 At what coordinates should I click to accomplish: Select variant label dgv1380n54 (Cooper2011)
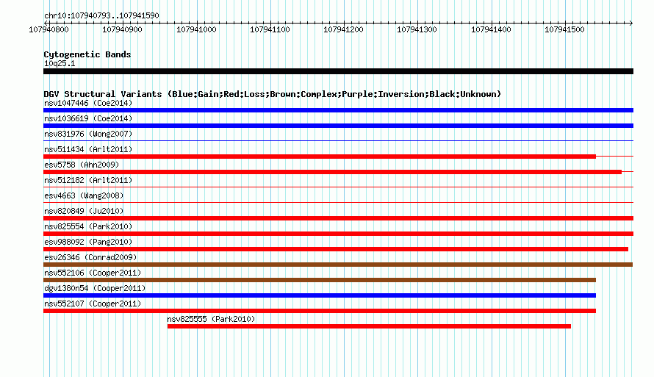click(95, 288)
